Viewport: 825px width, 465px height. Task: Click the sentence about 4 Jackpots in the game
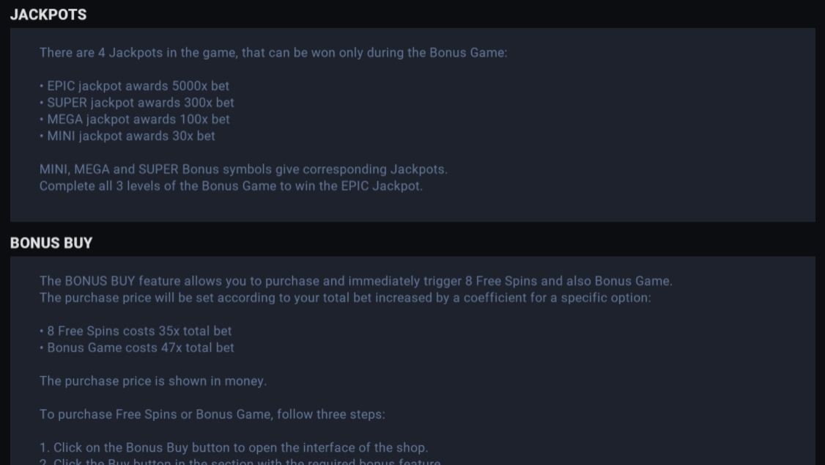[273, 53]
